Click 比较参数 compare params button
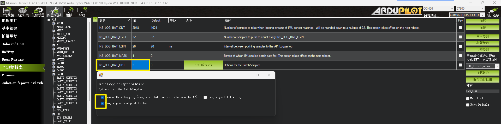501x124 pixels. 482,50
